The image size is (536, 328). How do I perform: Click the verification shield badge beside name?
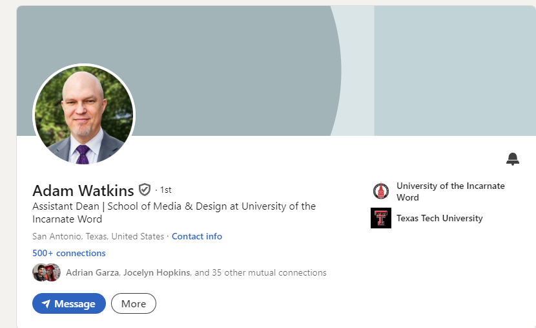(145, 190)
